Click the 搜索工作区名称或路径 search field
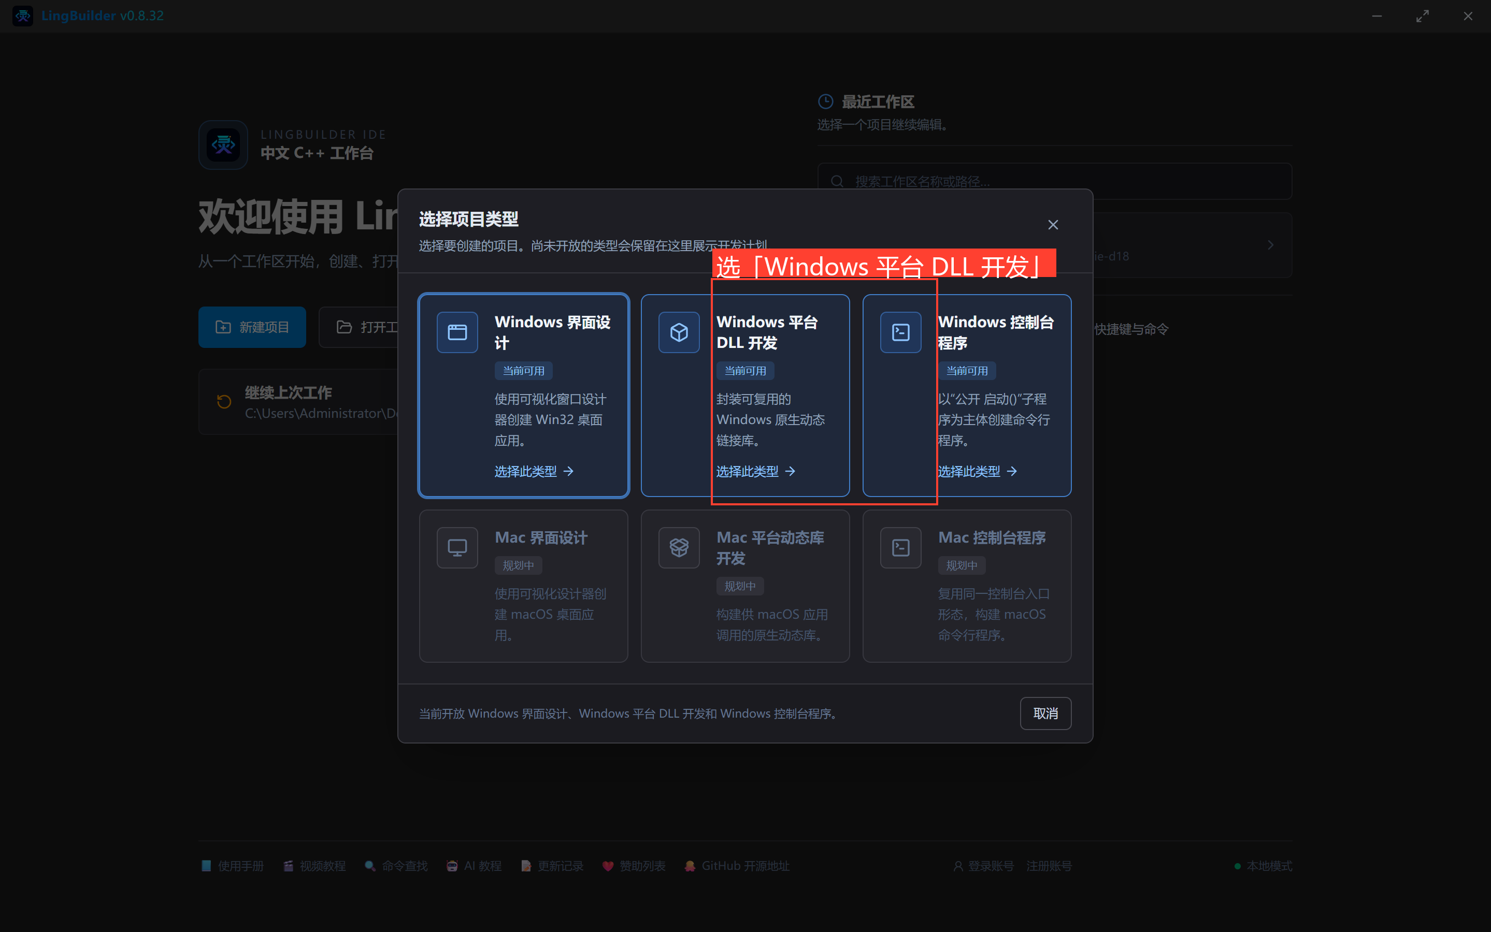 (x=1054, y=181)
